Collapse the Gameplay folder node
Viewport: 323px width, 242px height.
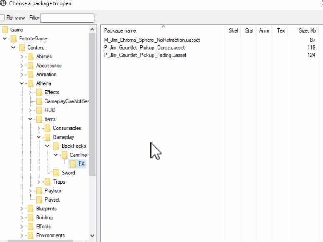38,137
